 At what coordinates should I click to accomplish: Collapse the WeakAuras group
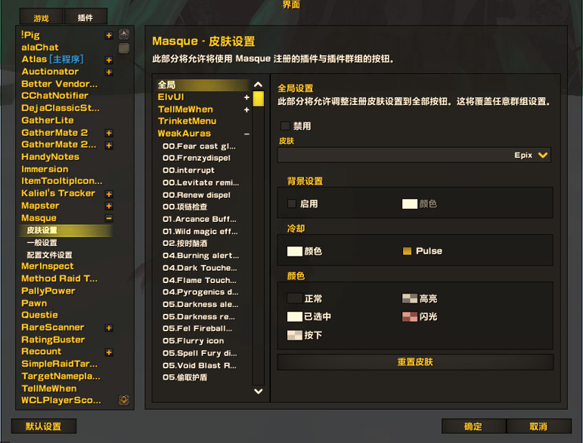247,134
